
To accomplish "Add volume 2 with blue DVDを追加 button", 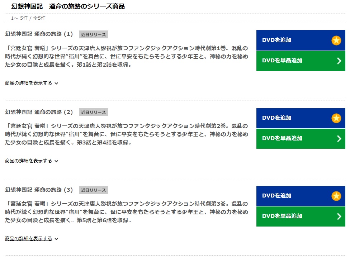I will coord(301,118).
